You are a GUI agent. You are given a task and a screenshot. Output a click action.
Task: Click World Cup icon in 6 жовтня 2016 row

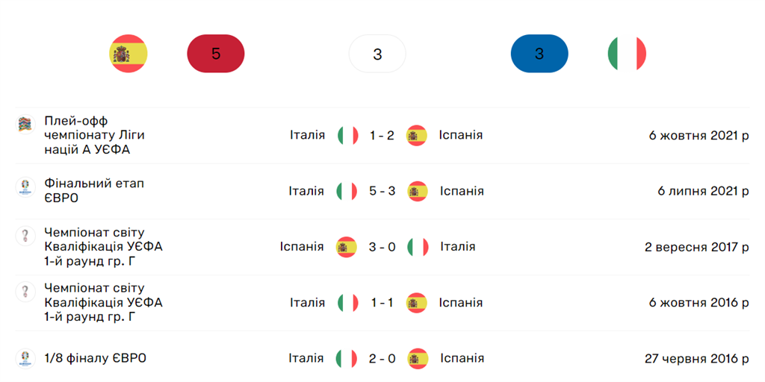(25, 292)
